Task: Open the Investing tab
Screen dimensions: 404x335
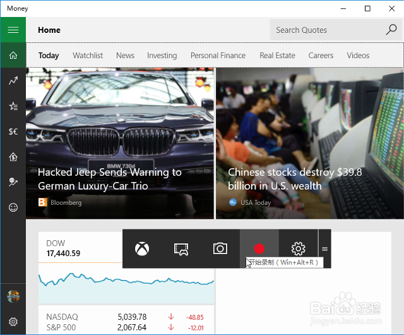Action: click(162, 55)
